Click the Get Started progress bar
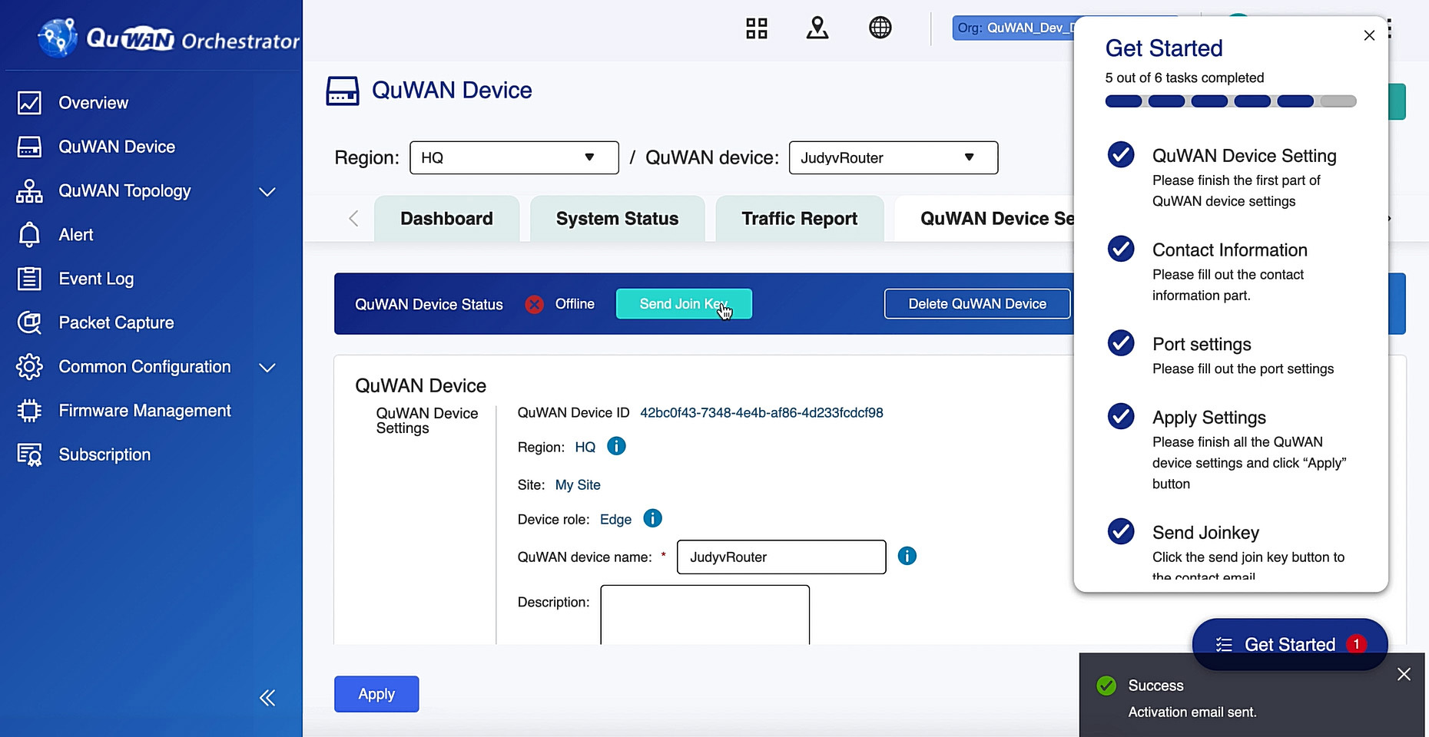This screenshot has width=1429, height=737. [1230, 101]
